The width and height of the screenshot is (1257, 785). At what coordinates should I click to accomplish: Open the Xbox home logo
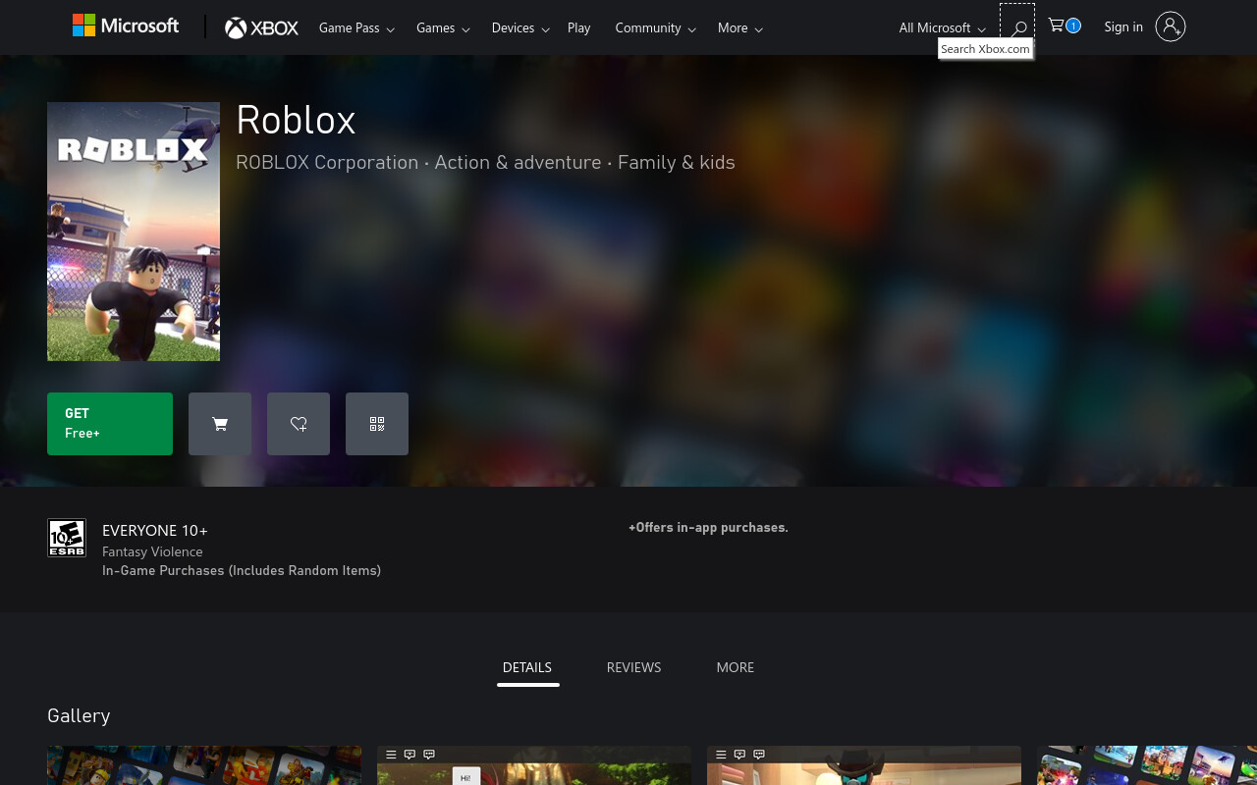[x=261, y=27]
